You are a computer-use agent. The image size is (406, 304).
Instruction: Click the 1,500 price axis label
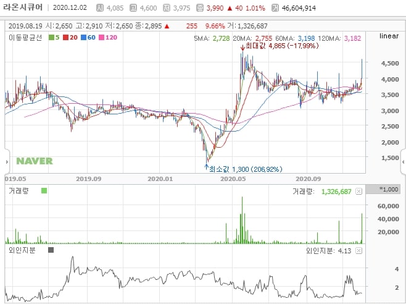[x=390, y=158]
